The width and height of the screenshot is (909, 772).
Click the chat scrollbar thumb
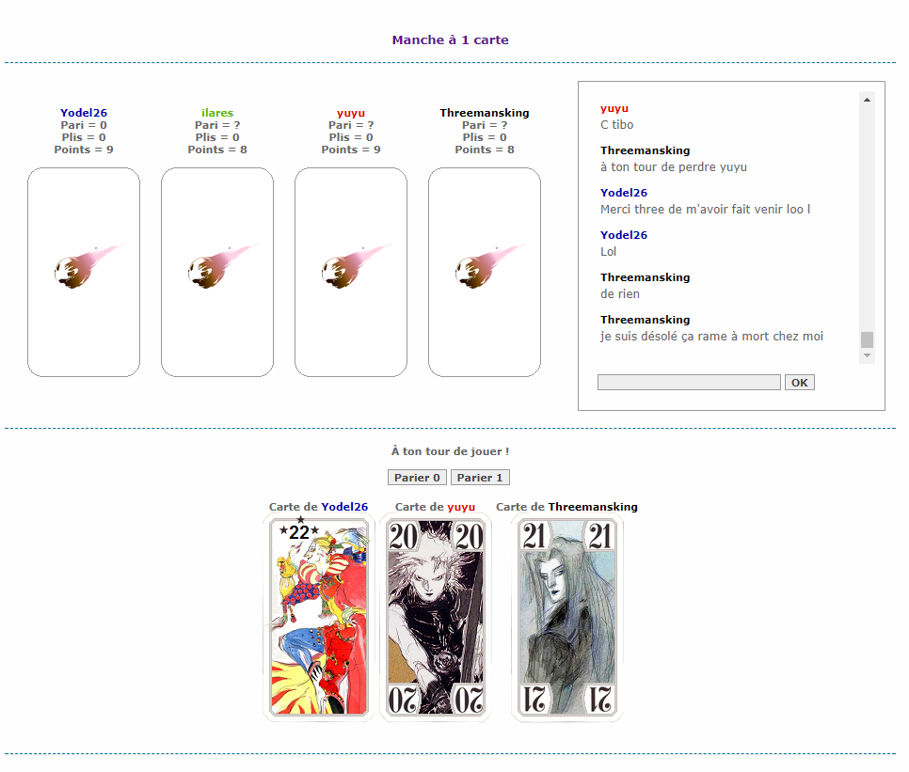(x=867, y=339)
